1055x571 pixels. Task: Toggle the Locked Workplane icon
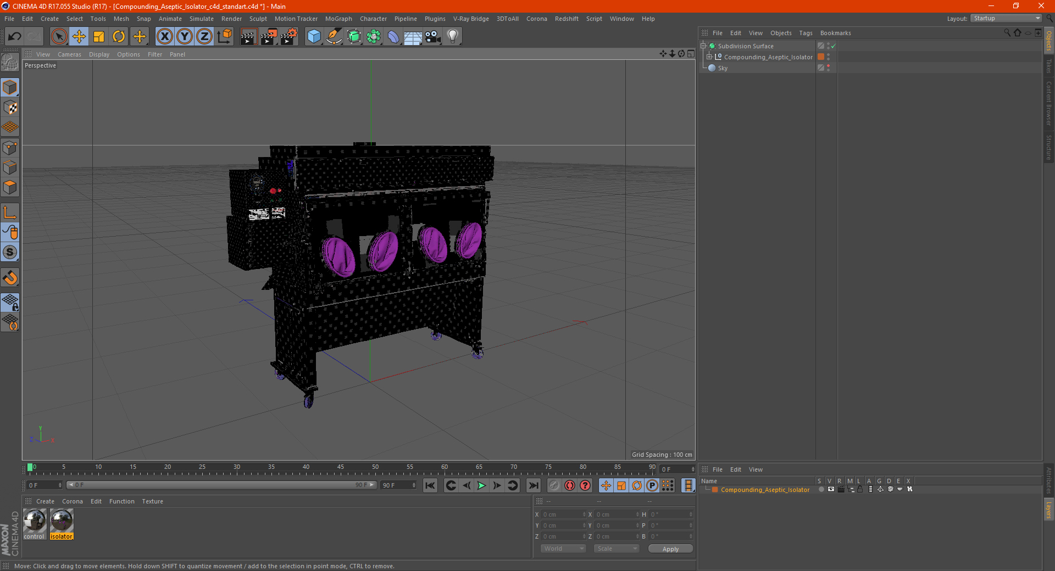[10, 302]
